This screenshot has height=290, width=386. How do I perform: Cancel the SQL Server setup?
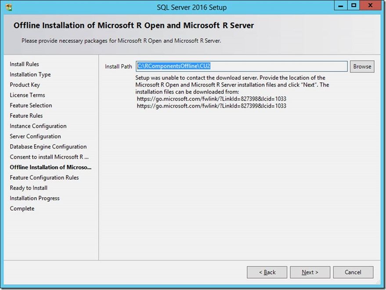(353, 272)
